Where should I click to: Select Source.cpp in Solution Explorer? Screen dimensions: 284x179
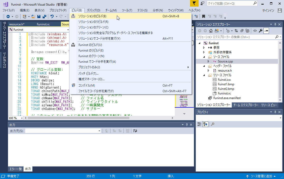tap(225, 61)
